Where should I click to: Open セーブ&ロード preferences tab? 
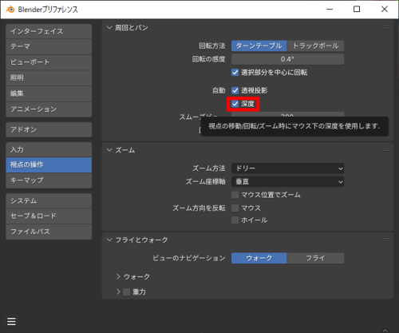[x=49, y=216]
